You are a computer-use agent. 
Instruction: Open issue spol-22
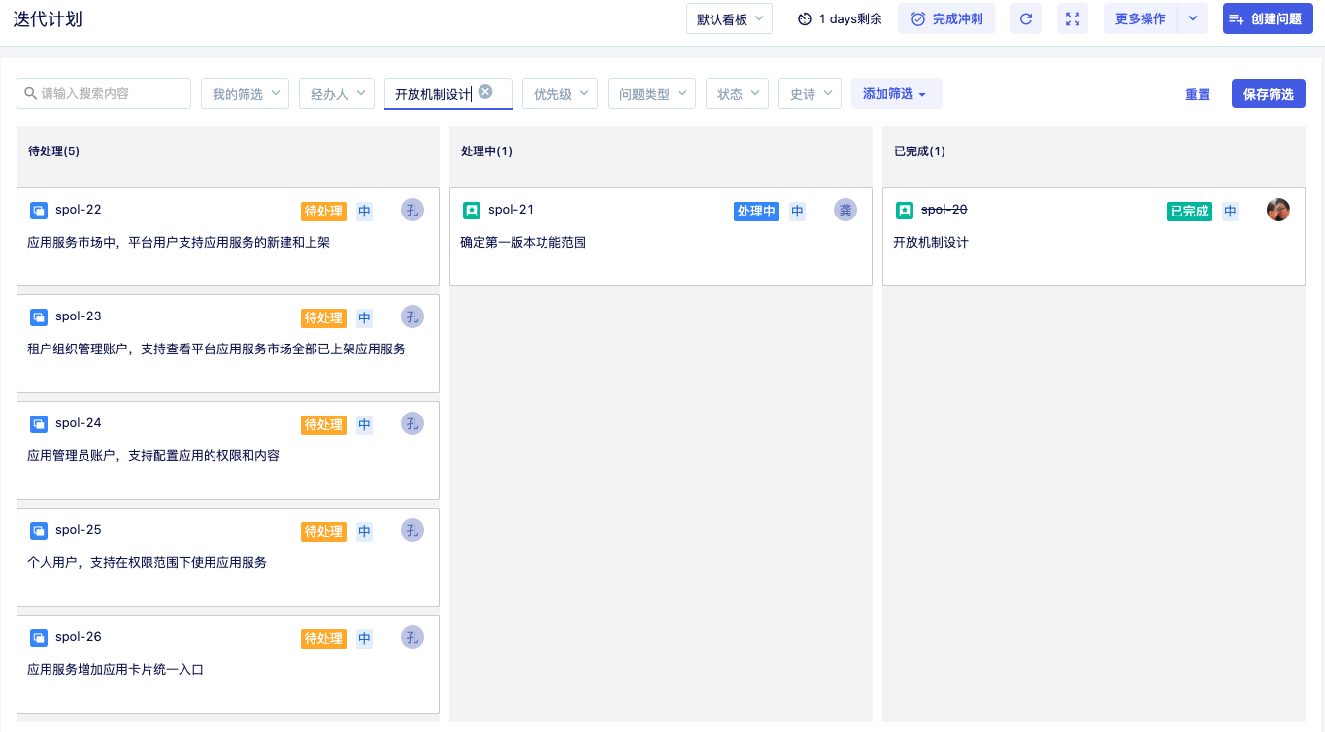pos(79,209)
